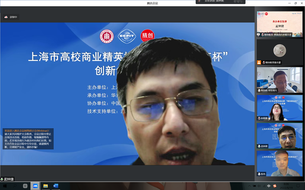Select the 赵丽霞 participant video thumbnail

[x=280, y=108]
